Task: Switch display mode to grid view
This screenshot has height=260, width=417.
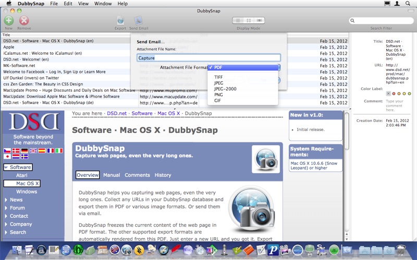Action: 249,20
